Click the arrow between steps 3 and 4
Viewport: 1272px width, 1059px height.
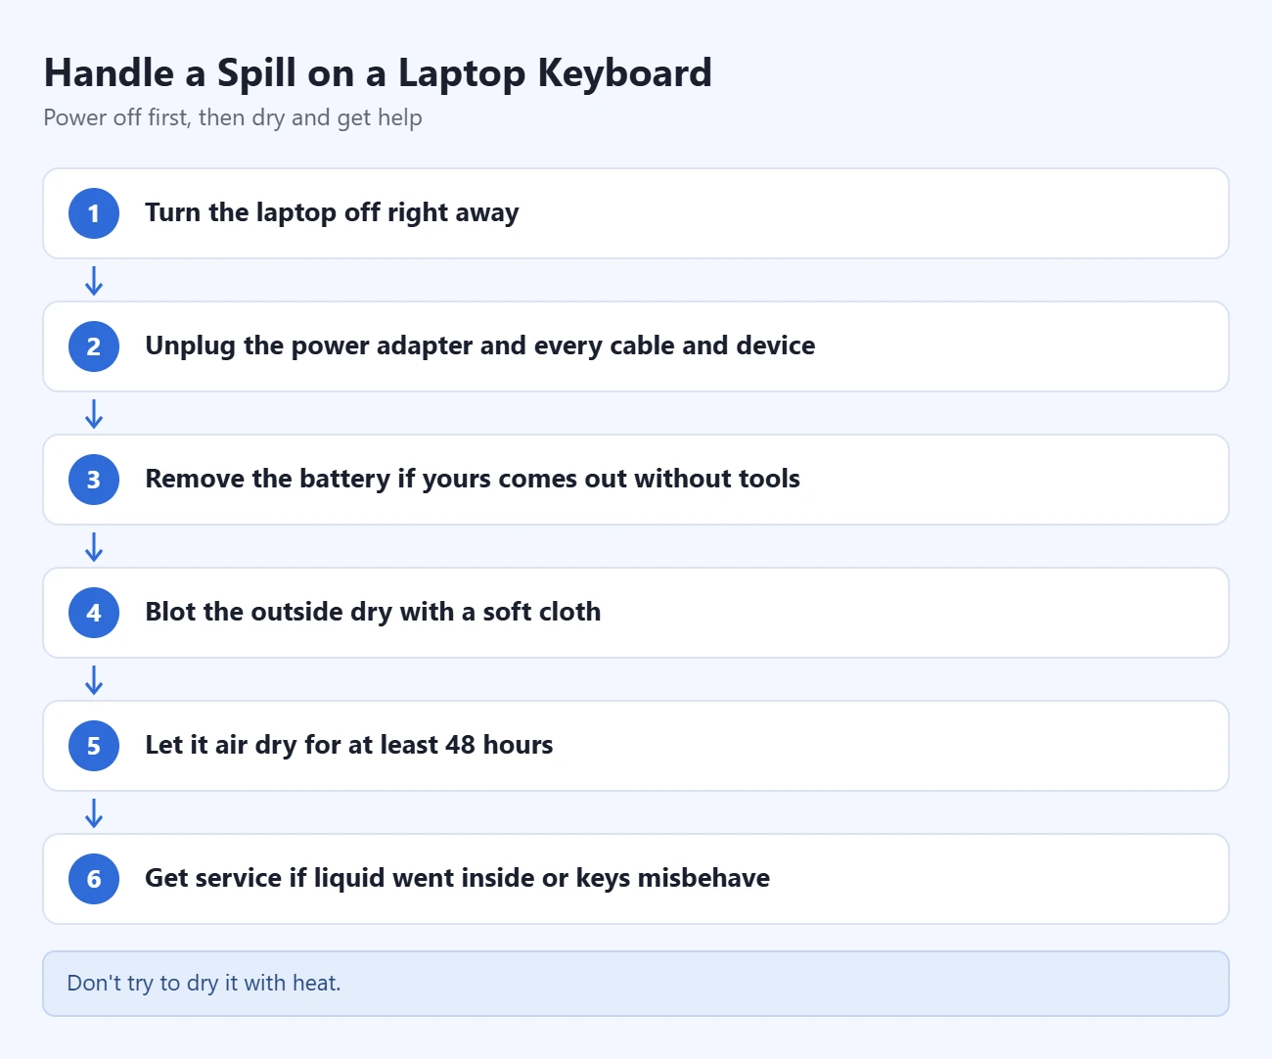[94, 547]
